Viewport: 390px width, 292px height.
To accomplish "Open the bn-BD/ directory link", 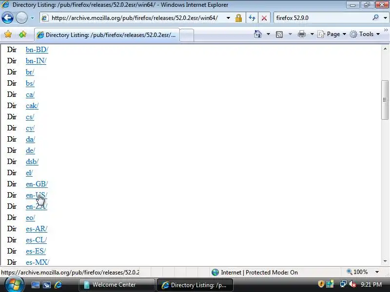I will [37, 50].
